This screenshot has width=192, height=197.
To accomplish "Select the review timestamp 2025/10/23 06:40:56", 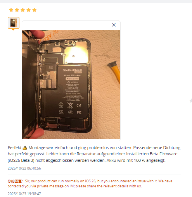I will click(24, 168).
